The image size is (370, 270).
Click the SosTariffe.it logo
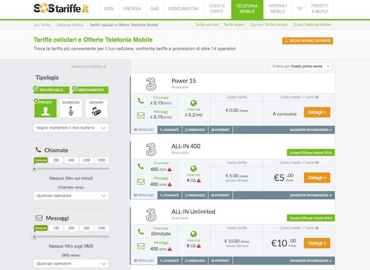pos(61,8)
